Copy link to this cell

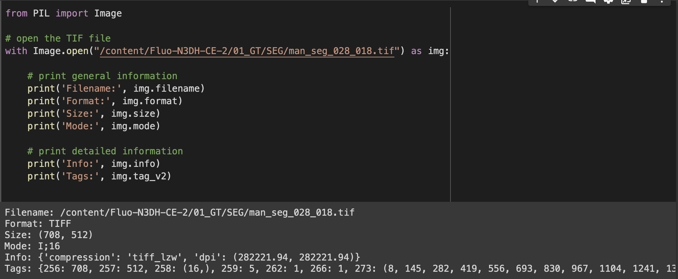[573, 1]
